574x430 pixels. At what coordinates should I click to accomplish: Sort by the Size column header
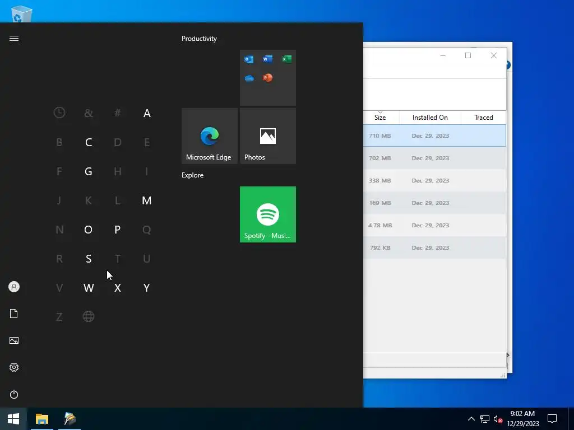(381, 118)
